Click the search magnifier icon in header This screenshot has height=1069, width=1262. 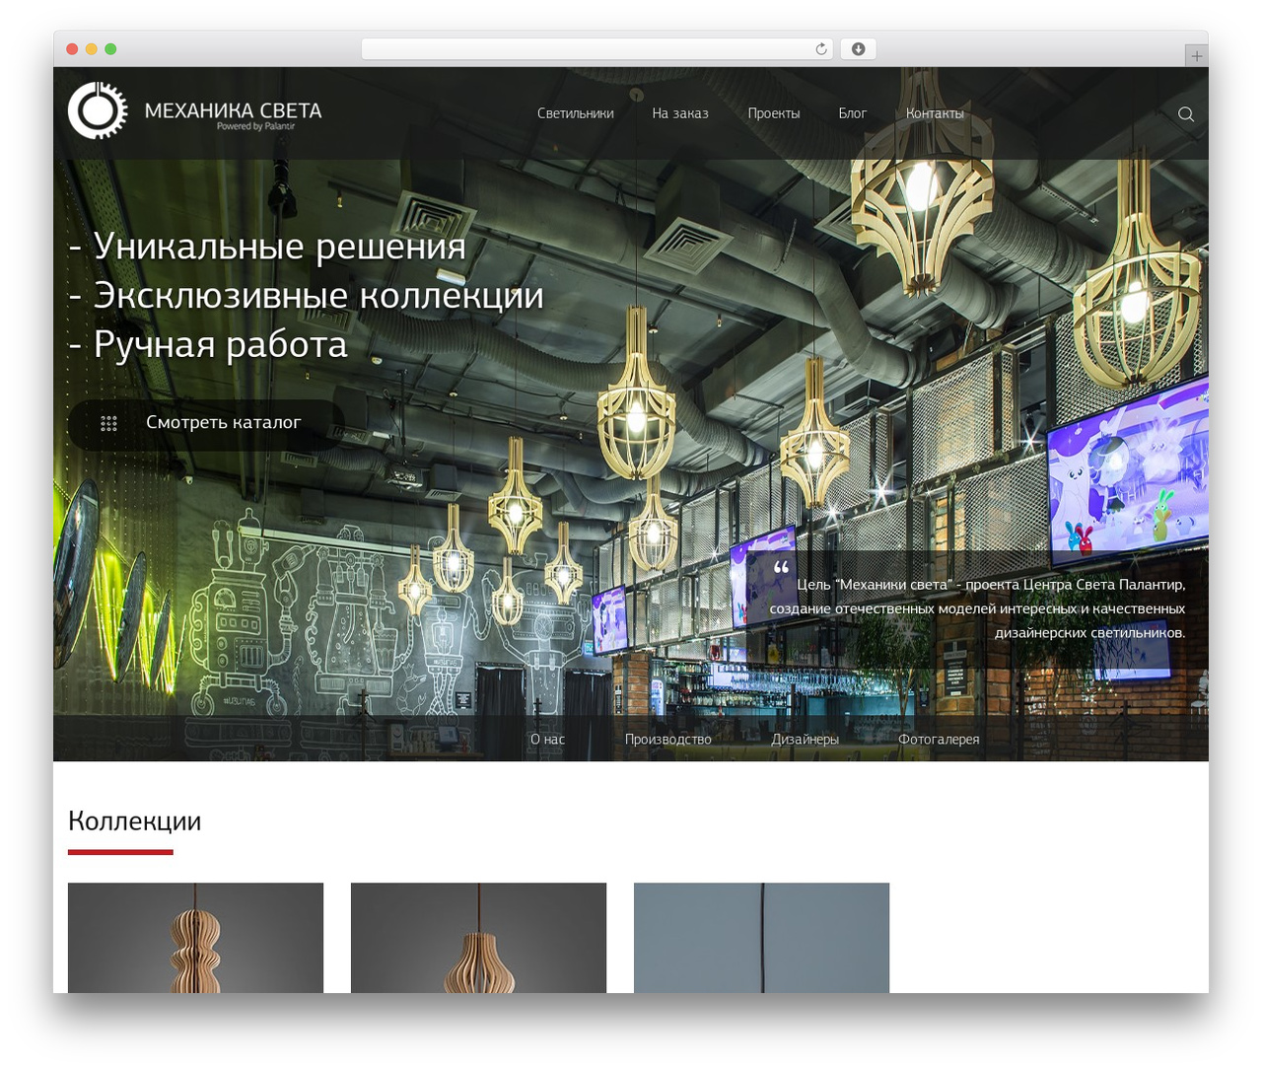pos(1186,113)
